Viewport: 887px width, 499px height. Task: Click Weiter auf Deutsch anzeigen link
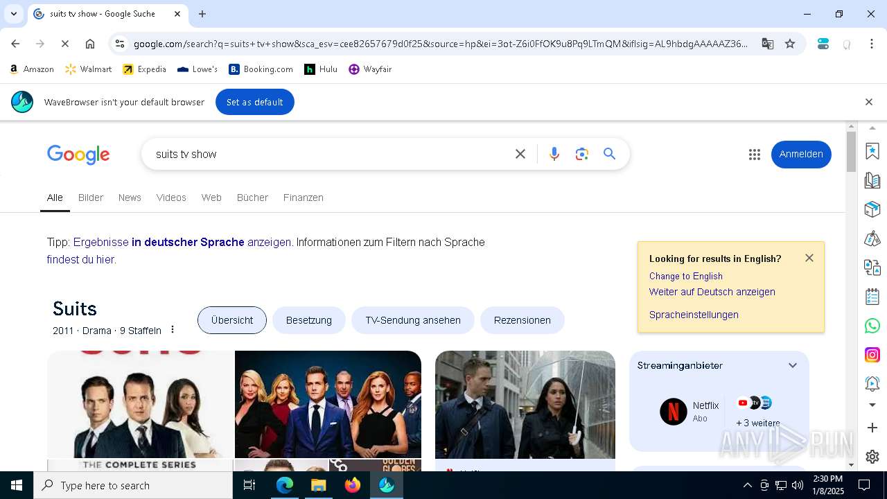click(x=712, y=292)
